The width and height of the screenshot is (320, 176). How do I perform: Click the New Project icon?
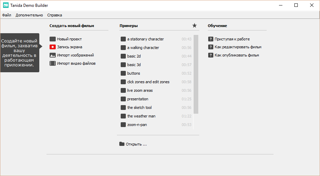tap(52, 39)
